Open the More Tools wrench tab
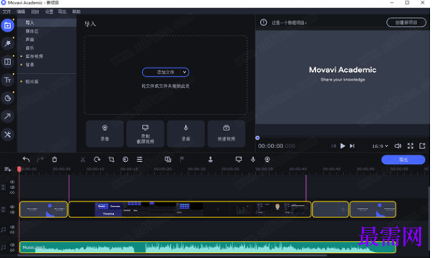The image size is (435, 258). 8,134
